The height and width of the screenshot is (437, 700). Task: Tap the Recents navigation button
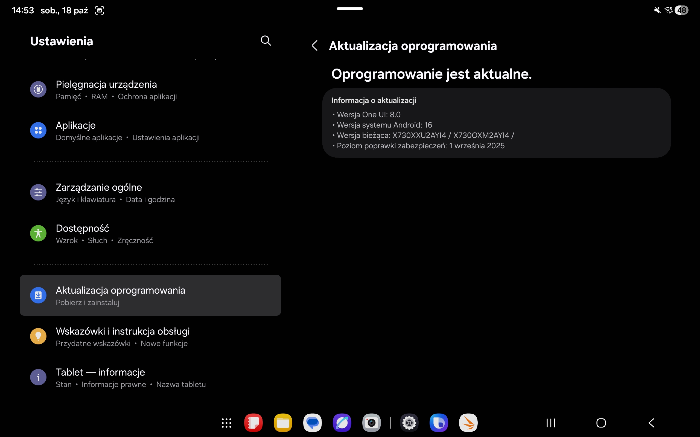551,423
